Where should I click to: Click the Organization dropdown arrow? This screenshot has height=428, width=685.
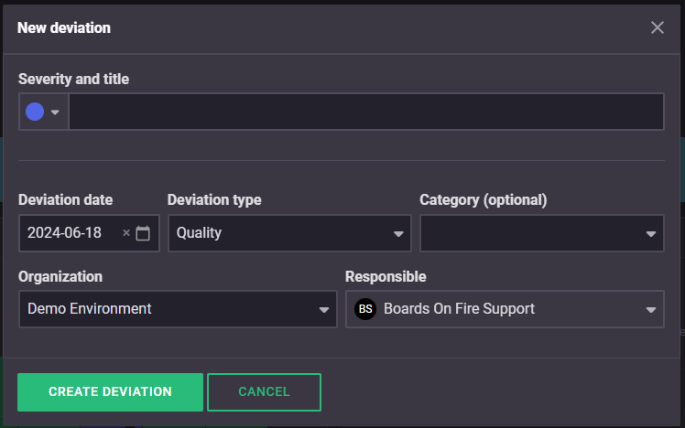tap(324, 310)
